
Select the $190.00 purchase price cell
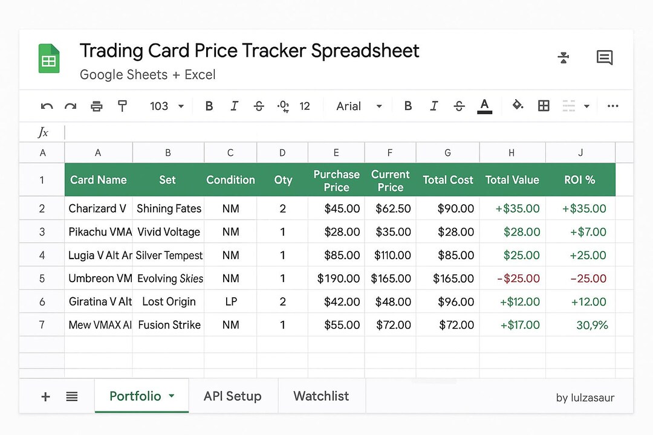[337, 279]
